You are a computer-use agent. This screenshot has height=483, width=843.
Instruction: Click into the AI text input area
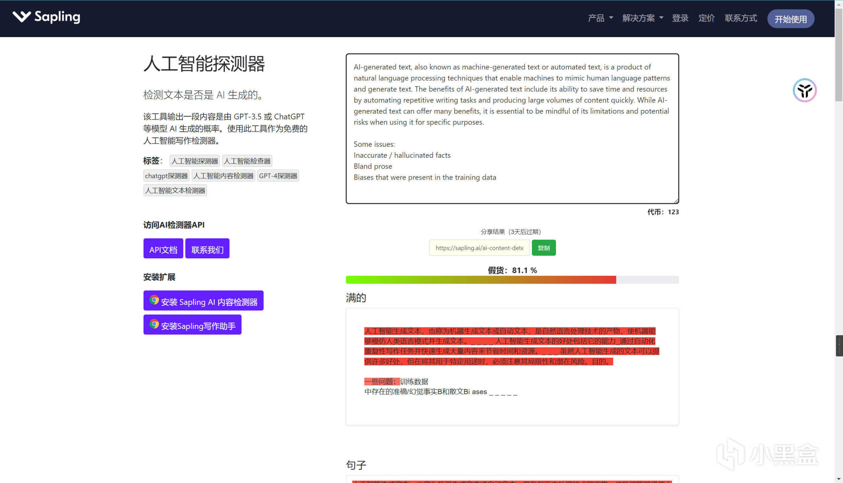(x=512, y=128)
